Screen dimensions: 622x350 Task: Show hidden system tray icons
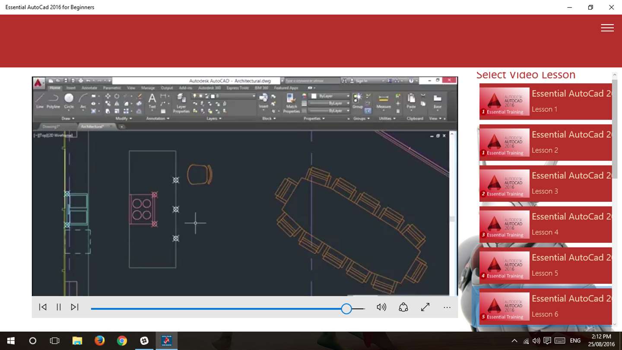(514, 341)
